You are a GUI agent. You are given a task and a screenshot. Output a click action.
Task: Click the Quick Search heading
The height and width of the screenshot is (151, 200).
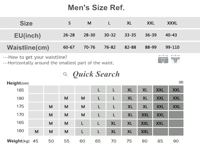[x=96, y=74]
